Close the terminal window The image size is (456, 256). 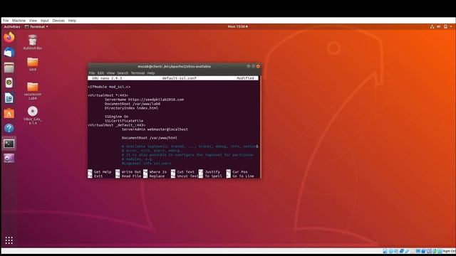[258, 66]
